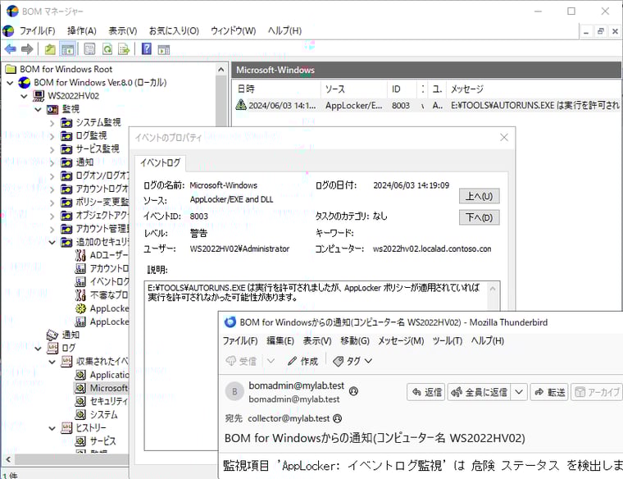
Task: Open the ウィンドウ(W) menu
Action: click(x=234, y=30)
